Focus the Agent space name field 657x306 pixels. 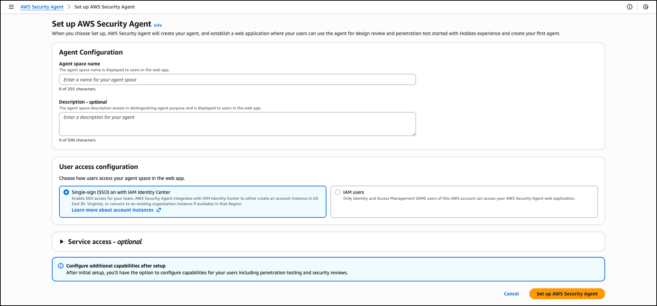[x=237, y=79]
